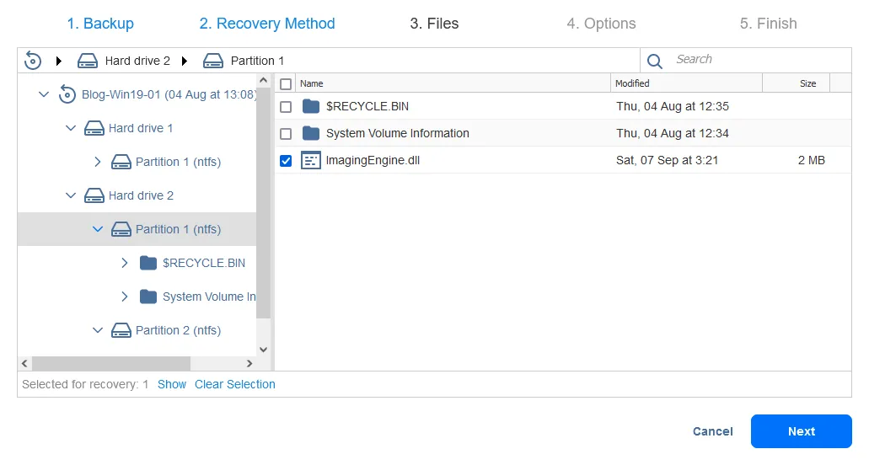
Task: Check the System Volume Information checkbox
Action: coord(286,133)
